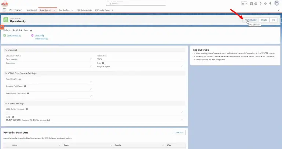Edit Data Source Name with pencil icon
Image resolution: width=282 pixels, height=149 pixels.
coord(91,59)
